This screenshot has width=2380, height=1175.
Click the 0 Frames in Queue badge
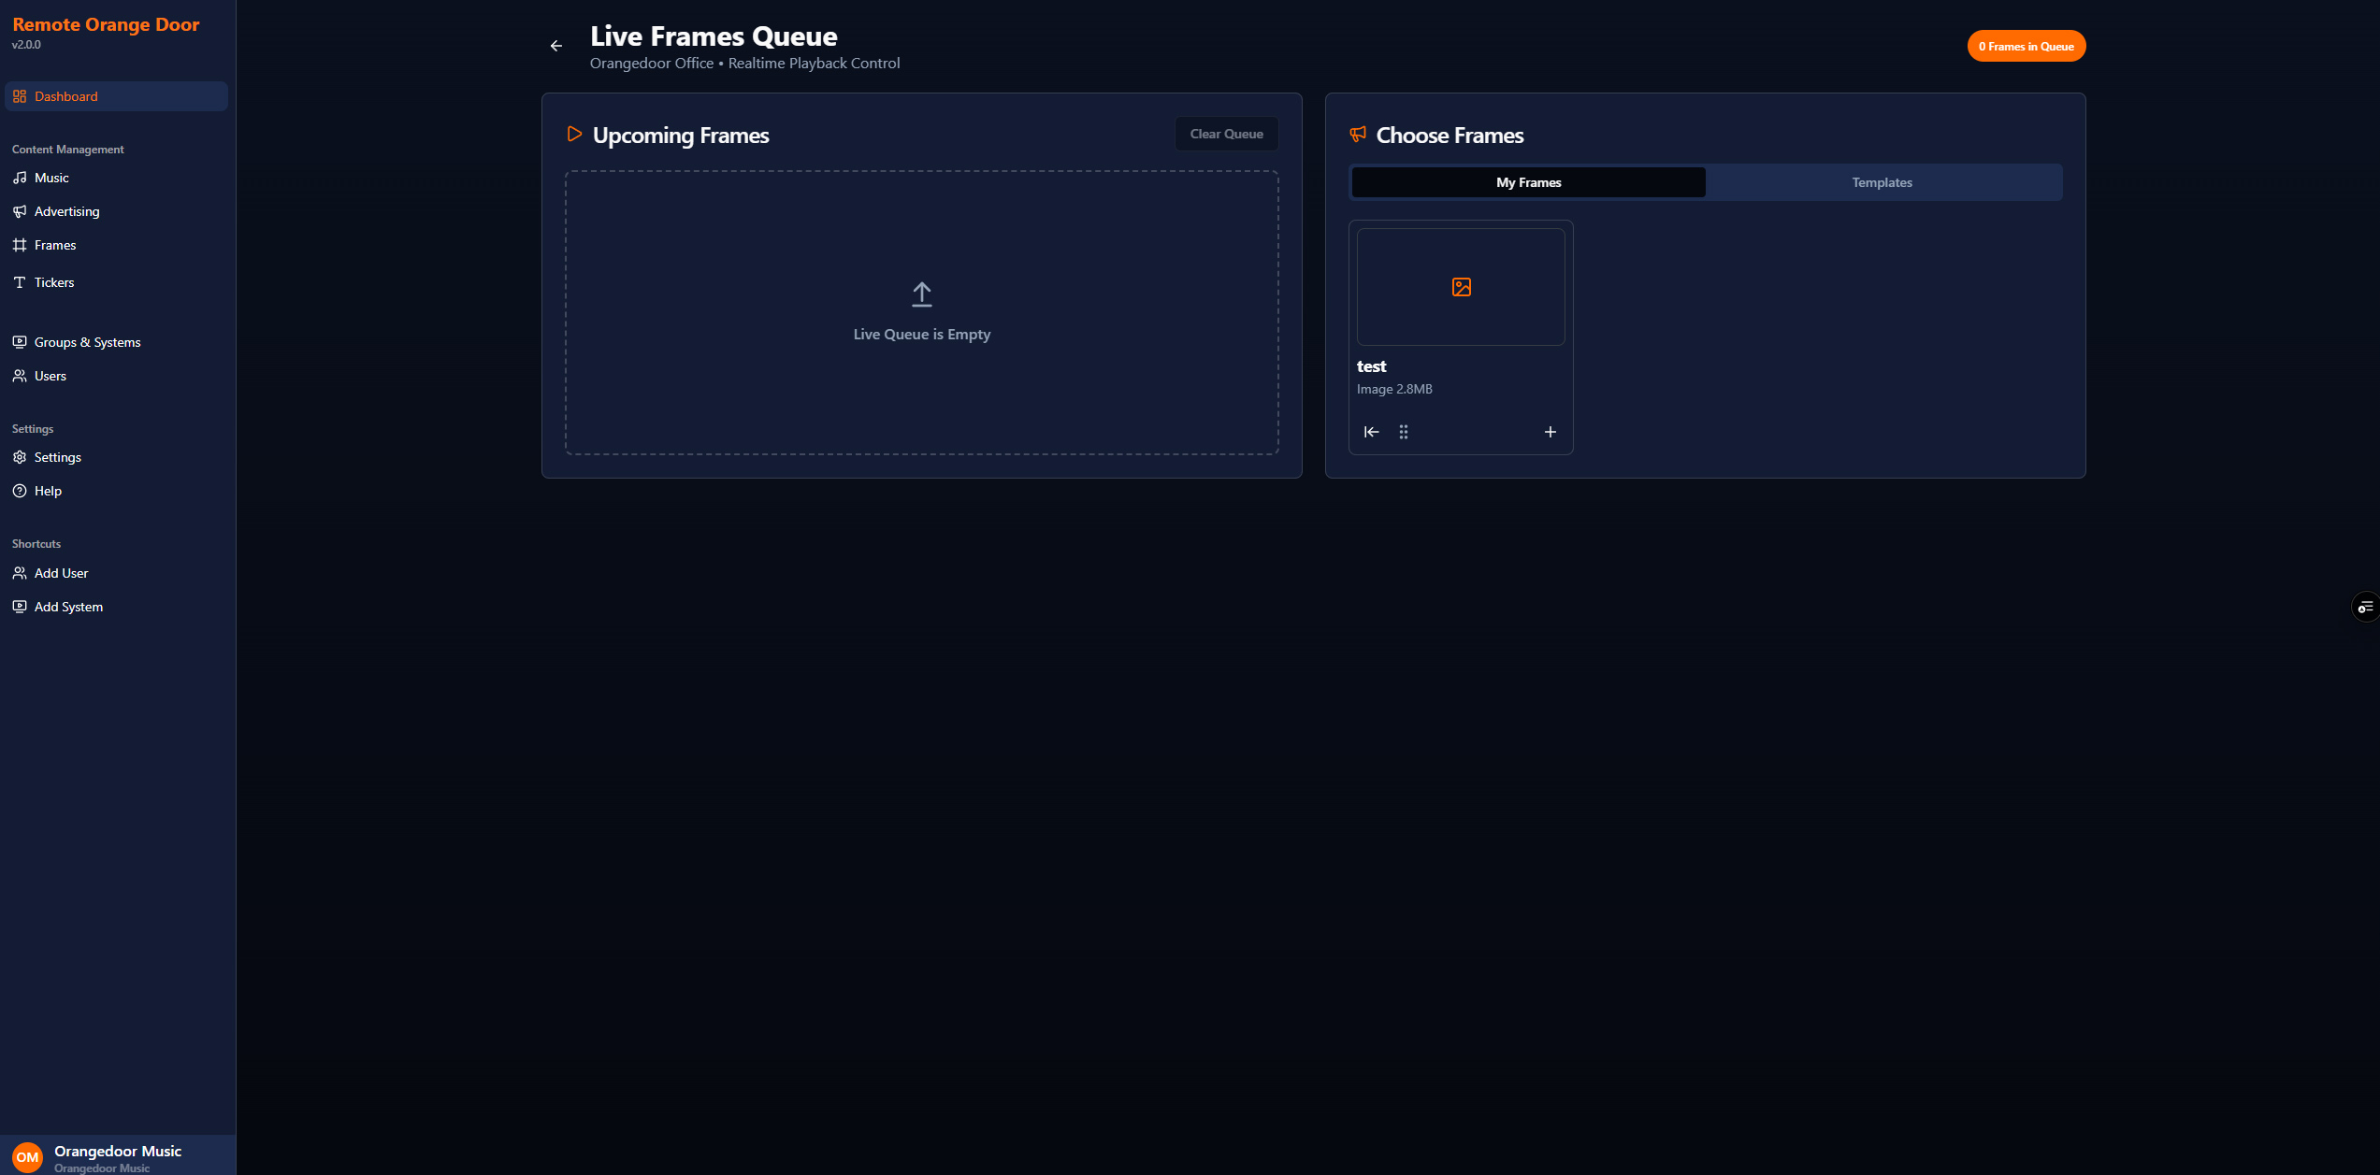click(x=2026, y=46)
